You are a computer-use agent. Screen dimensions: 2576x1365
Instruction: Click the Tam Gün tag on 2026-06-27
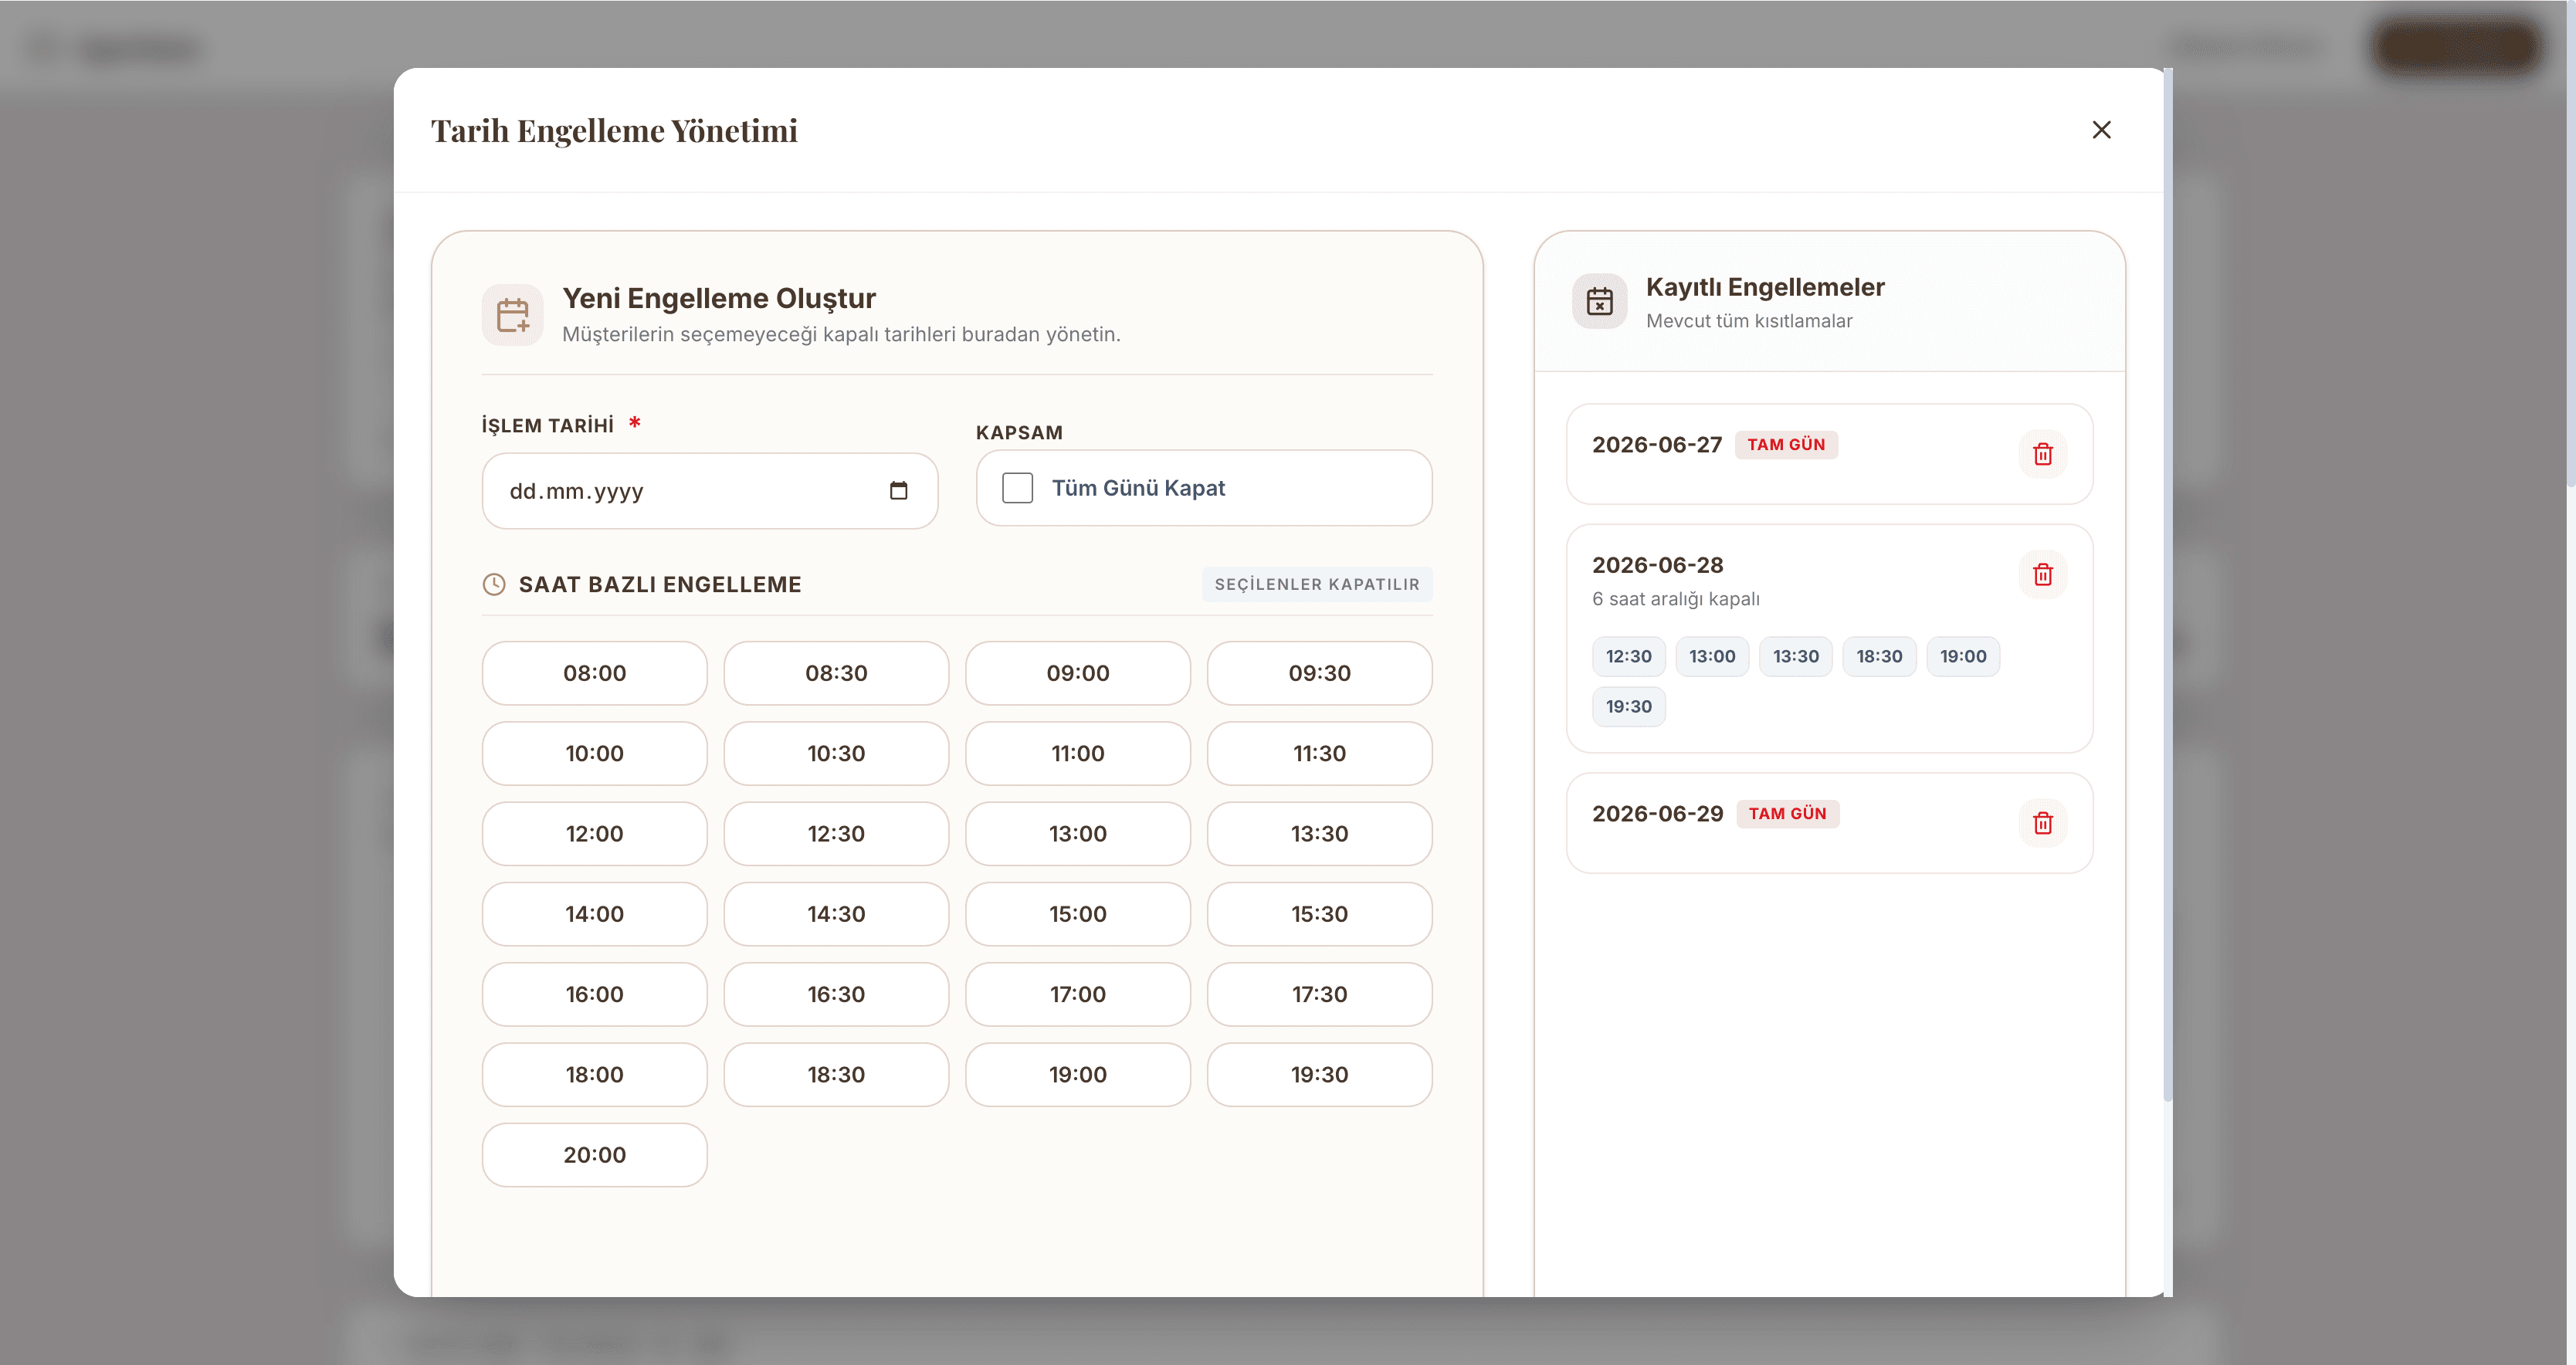tap(1785, 445)
